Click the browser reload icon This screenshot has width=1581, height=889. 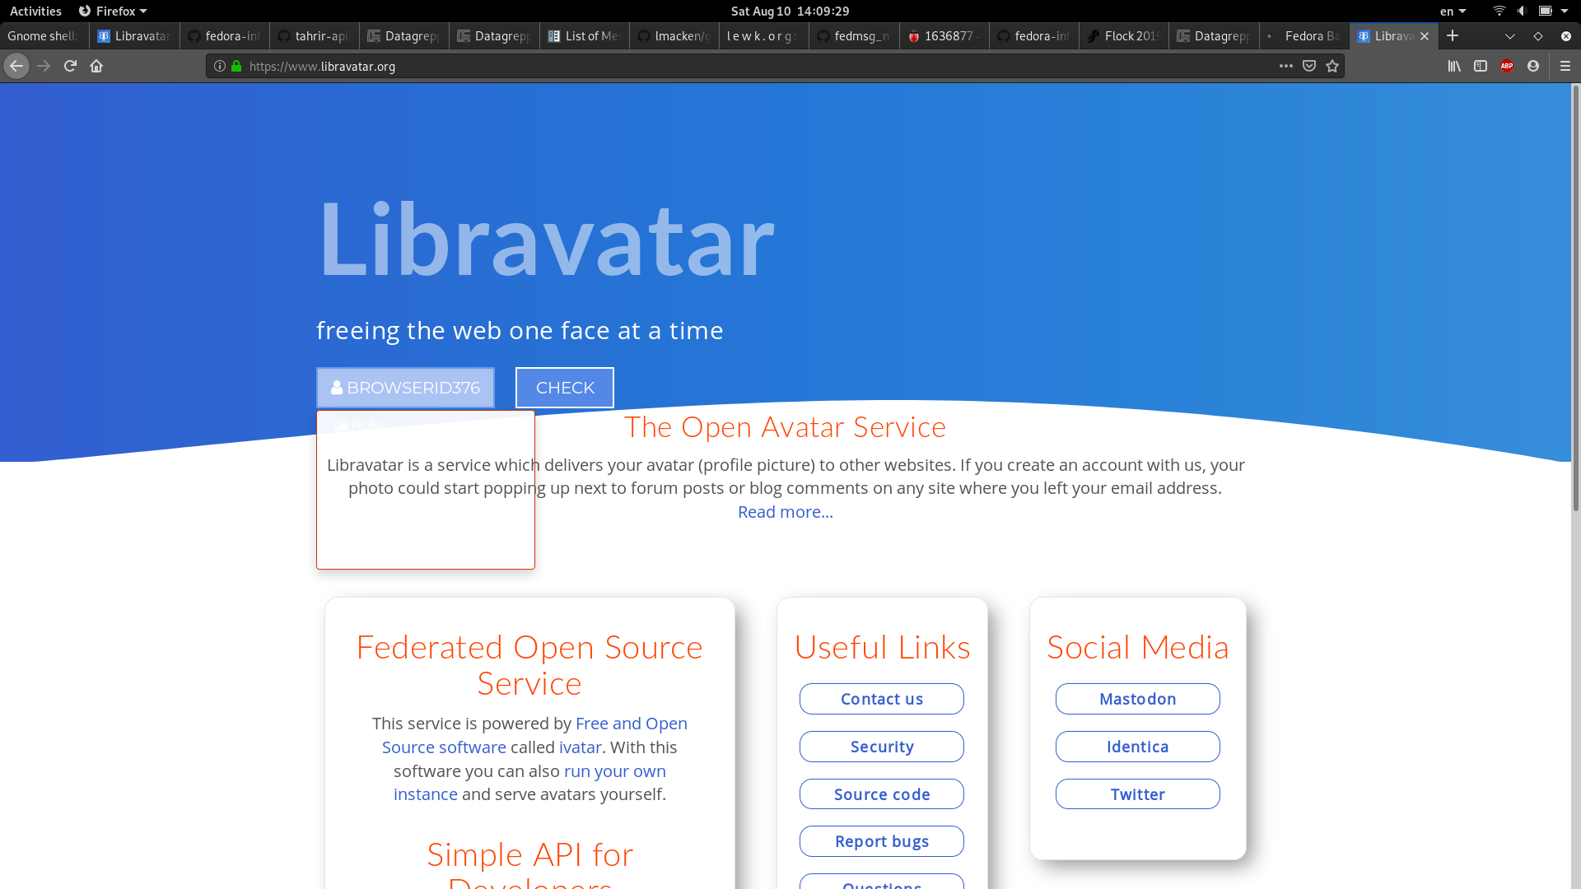pyautogui.click(x=70, y=66)
